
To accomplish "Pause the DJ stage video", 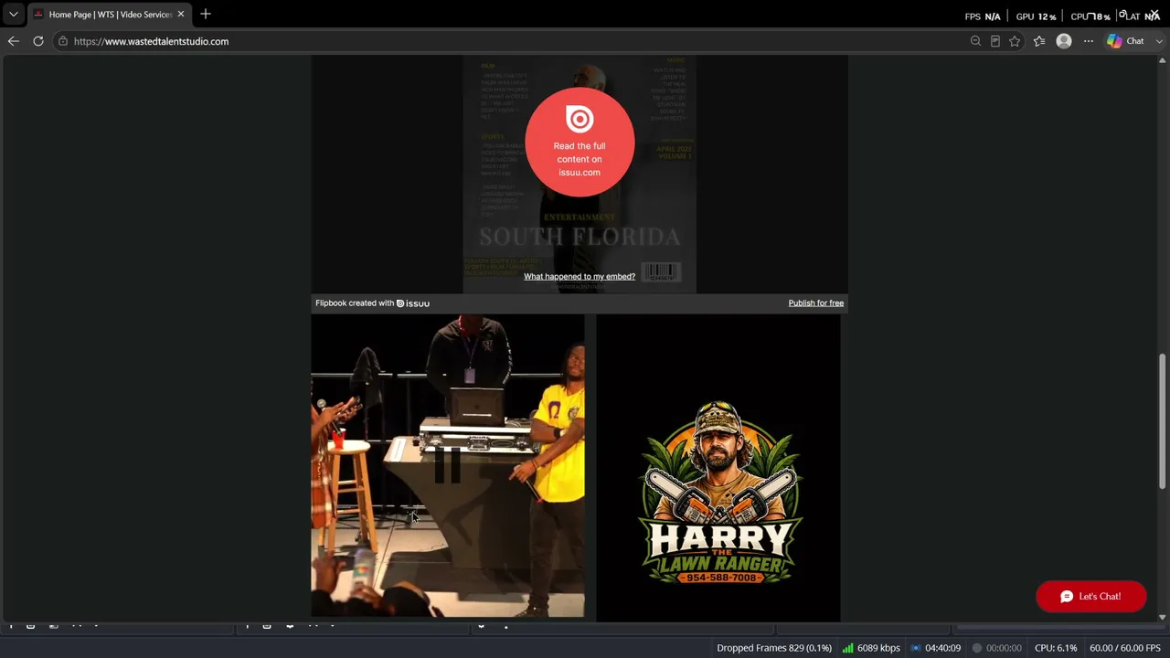I will (447, 465).
